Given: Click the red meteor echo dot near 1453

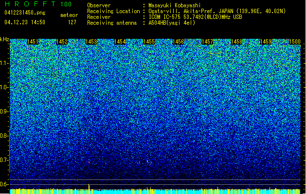Looking at the screenshot, I should coord(89,162).
